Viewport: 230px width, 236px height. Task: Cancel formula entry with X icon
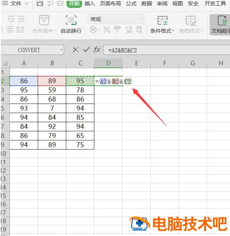pos(76,50)
